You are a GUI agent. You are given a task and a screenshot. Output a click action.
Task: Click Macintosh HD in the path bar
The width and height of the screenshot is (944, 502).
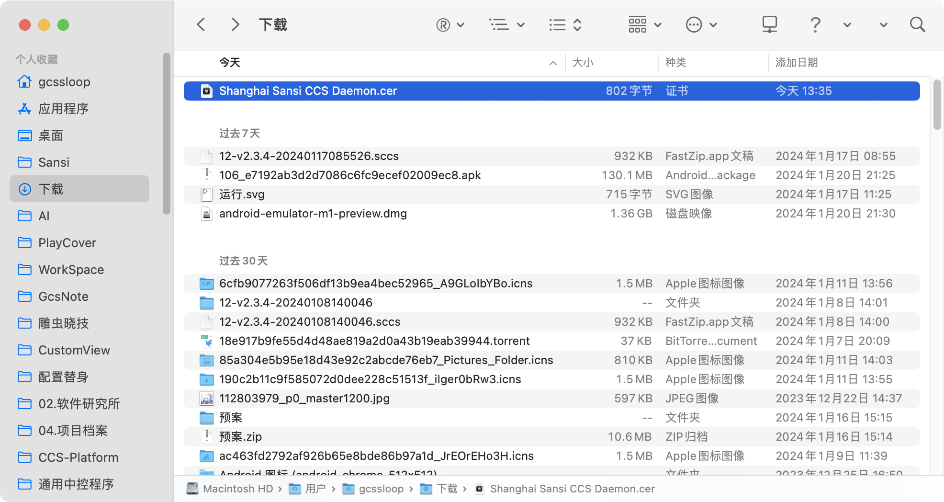coord(230,489)
